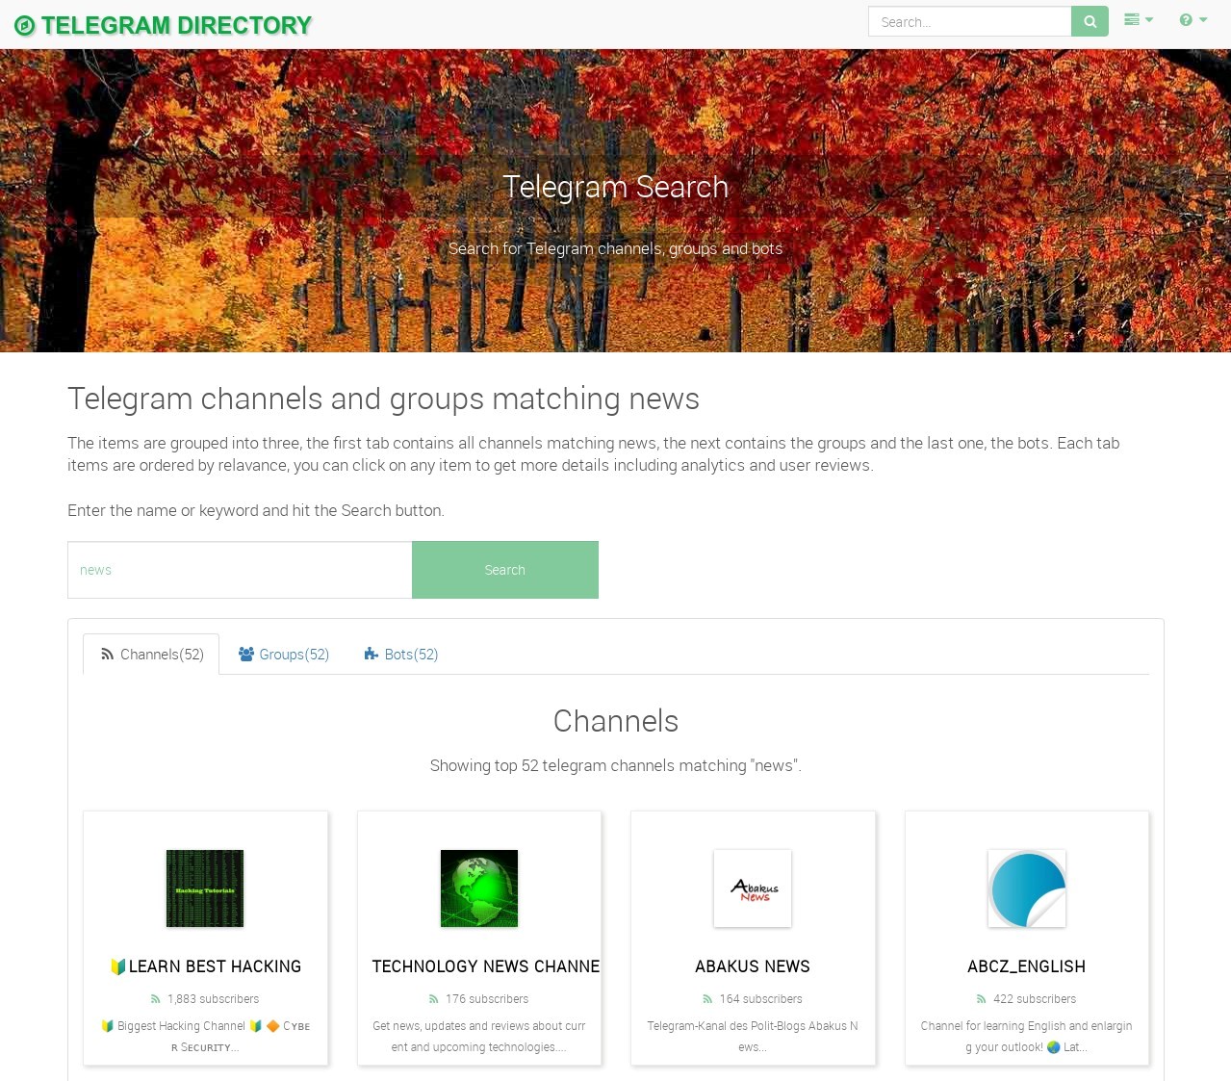The width and height of the screenshot is (1231, 1081).
Task: Click the '176 subscribers' text
Action: (487, 999)
